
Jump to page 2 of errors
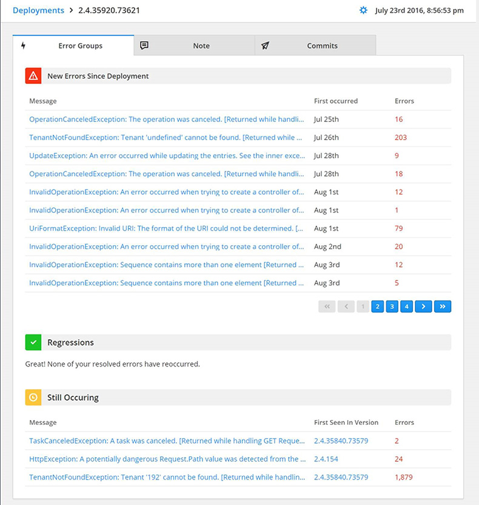pyautogui.click(x=377, y=307)
